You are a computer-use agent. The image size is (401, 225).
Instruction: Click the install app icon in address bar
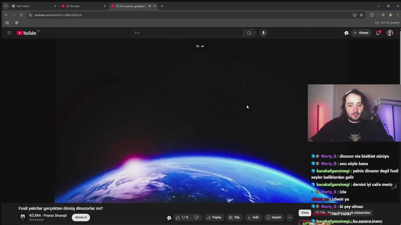click(354, 15)
